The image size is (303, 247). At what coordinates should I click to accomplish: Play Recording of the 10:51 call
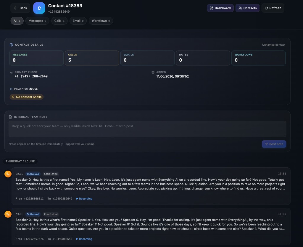pyautogui.click(x=84, y=199)
